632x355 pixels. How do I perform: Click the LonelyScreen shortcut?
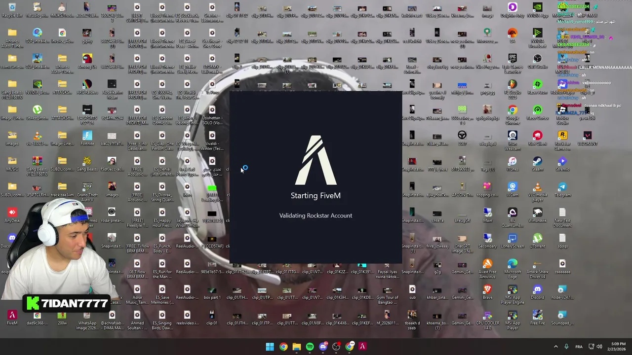(x=512, y=241)
